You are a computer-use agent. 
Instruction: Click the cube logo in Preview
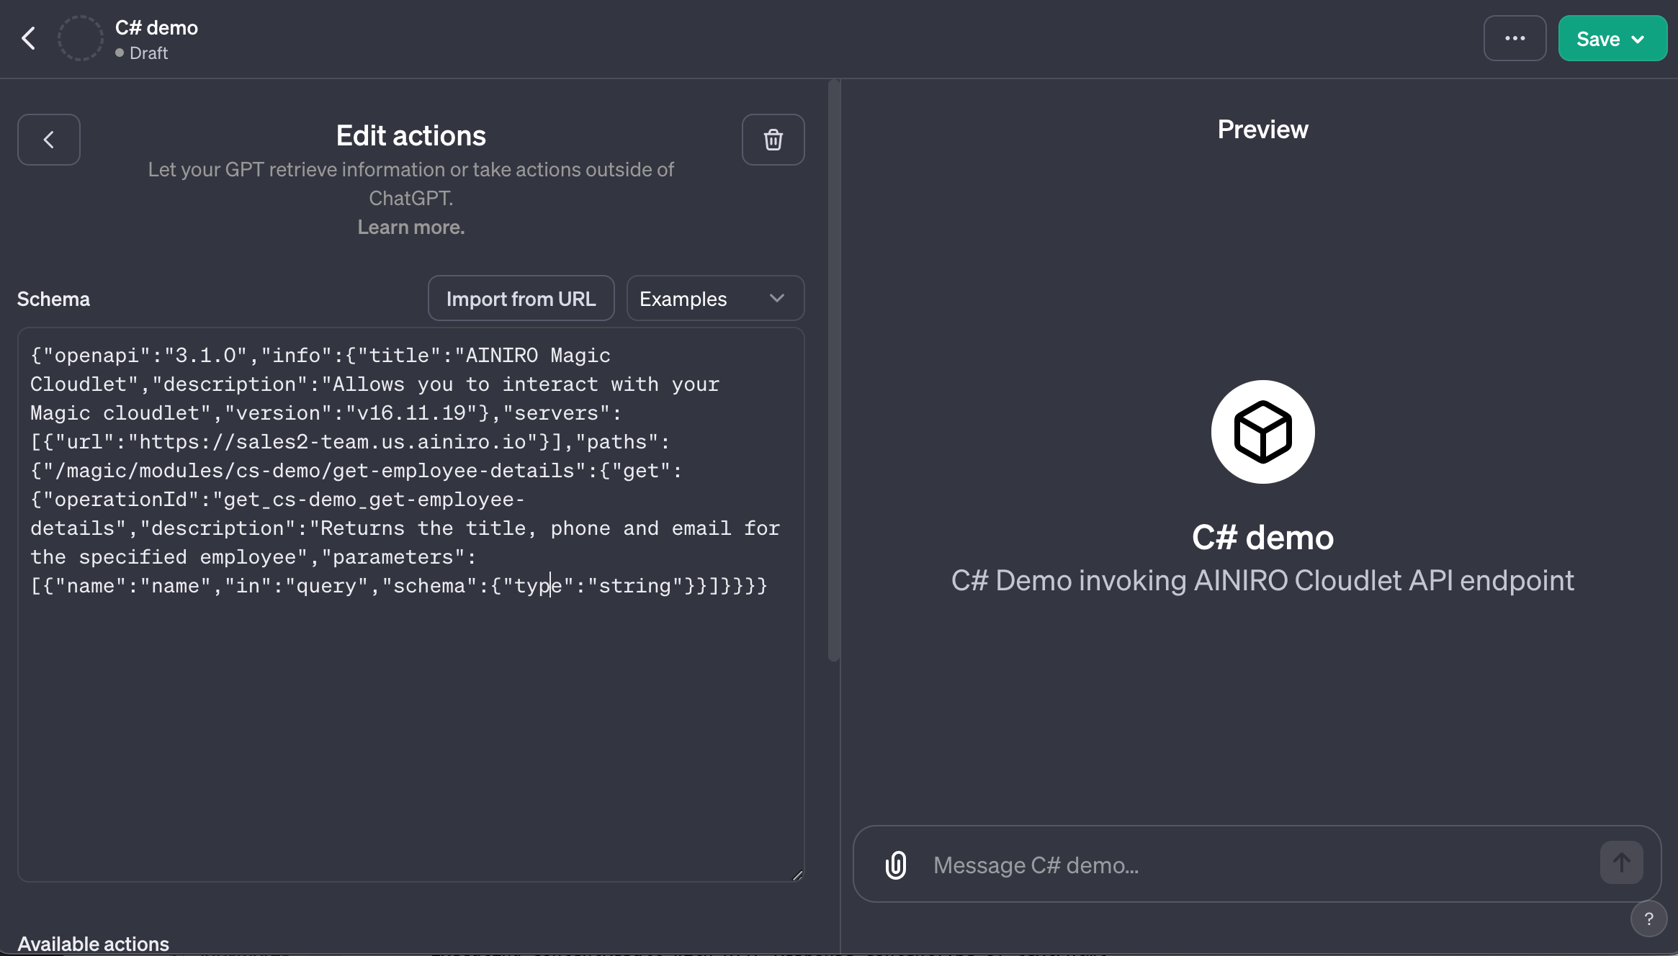[1263, 432]
